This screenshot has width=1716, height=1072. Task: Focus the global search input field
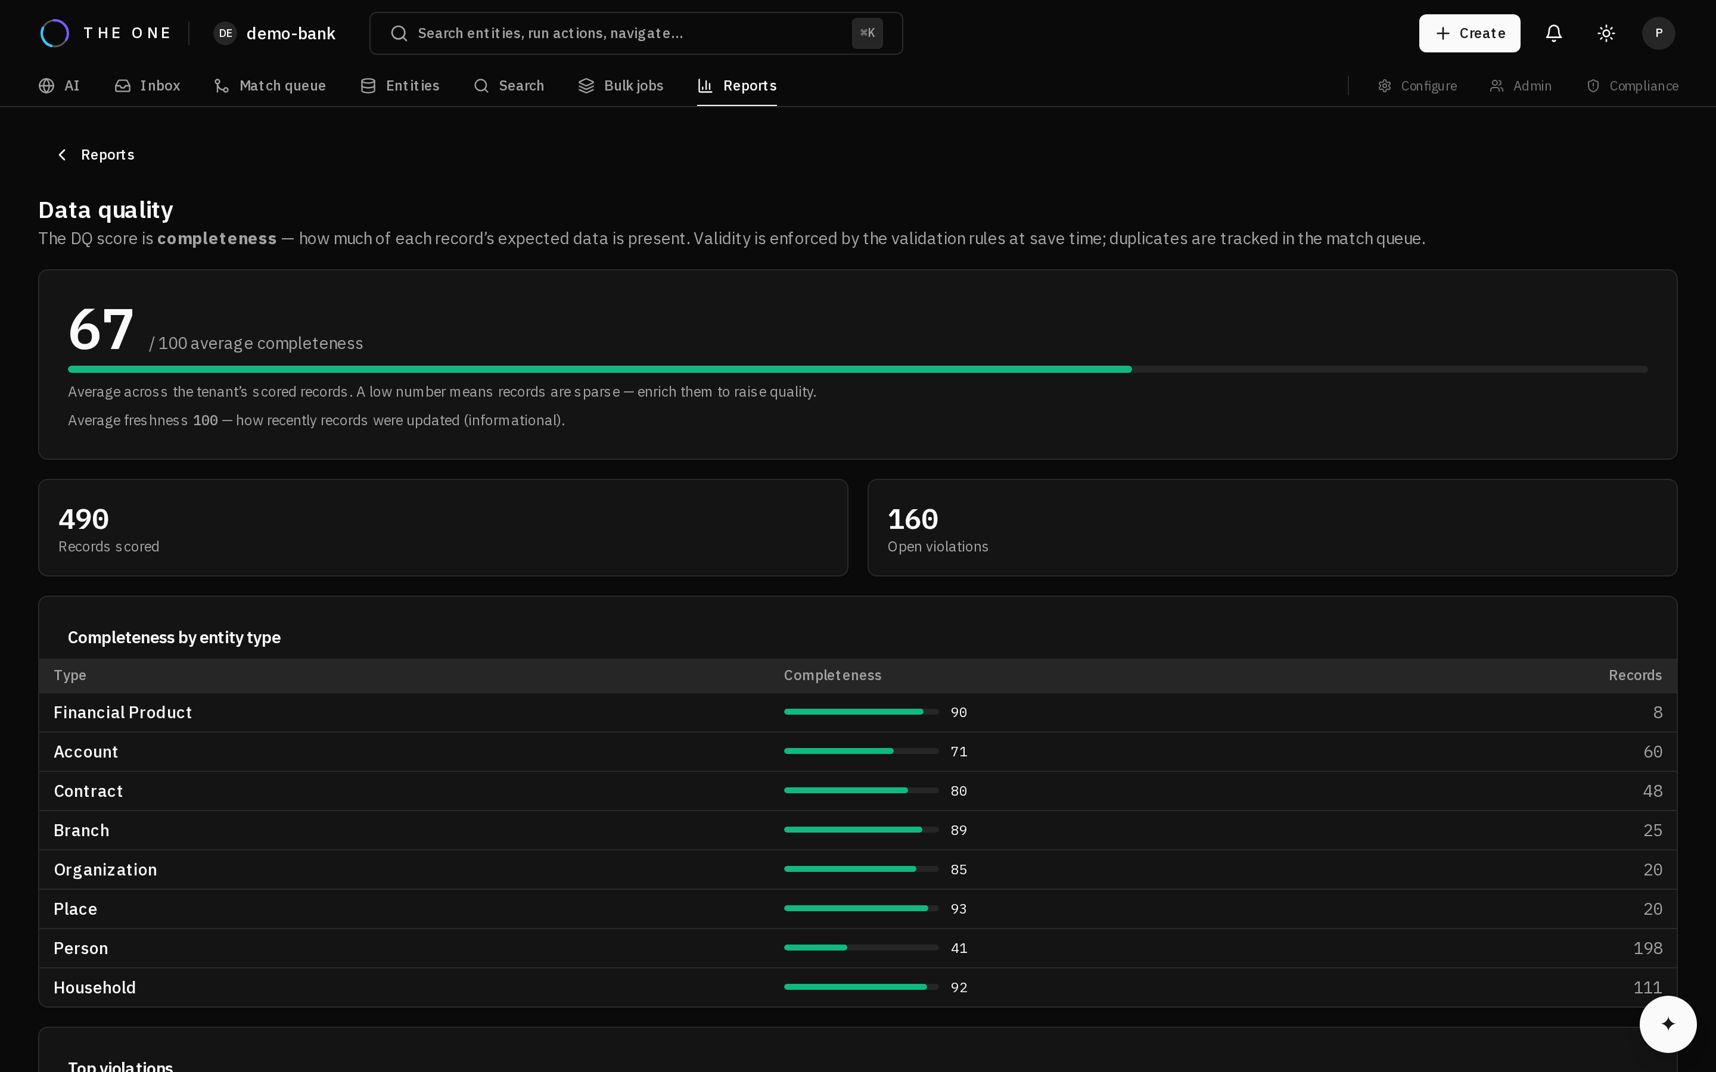pos(635,33)
